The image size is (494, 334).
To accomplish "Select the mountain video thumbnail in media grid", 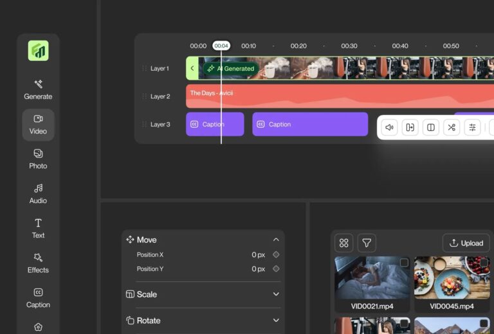I will [452, 326].
